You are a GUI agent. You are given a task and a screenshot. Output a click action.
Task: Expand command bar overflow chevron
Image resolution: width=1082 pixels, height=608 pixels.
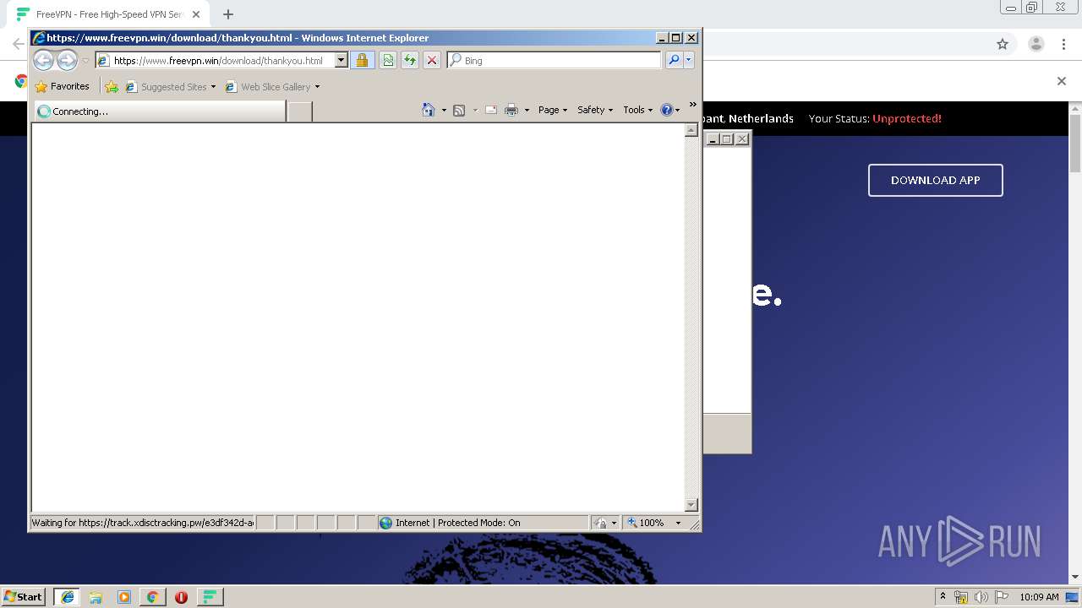click(x=692, y=105)
